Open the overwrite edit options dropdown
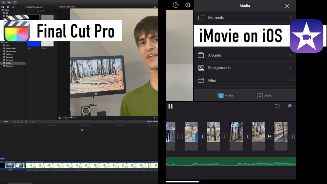Image resolution: width=327 pixels, height=184 pixels. click(x=27, y=122)
